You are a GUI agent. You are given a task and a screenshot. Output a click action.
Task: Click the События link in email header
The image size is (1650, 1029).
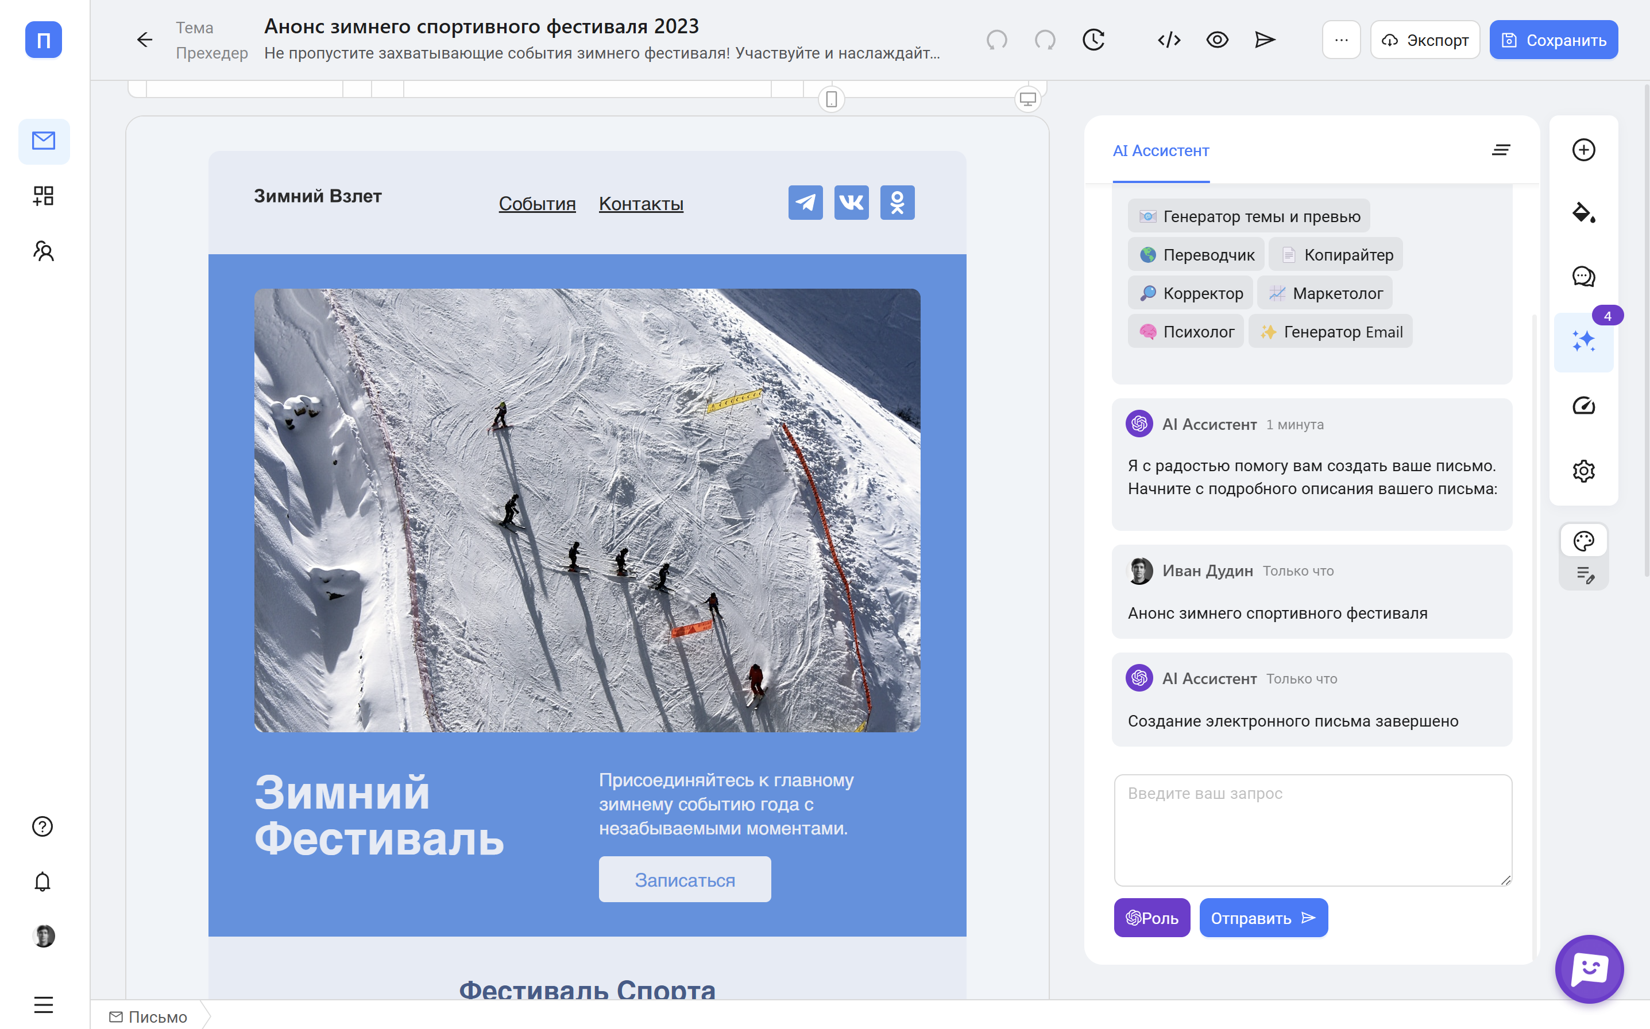coord(538,204)
